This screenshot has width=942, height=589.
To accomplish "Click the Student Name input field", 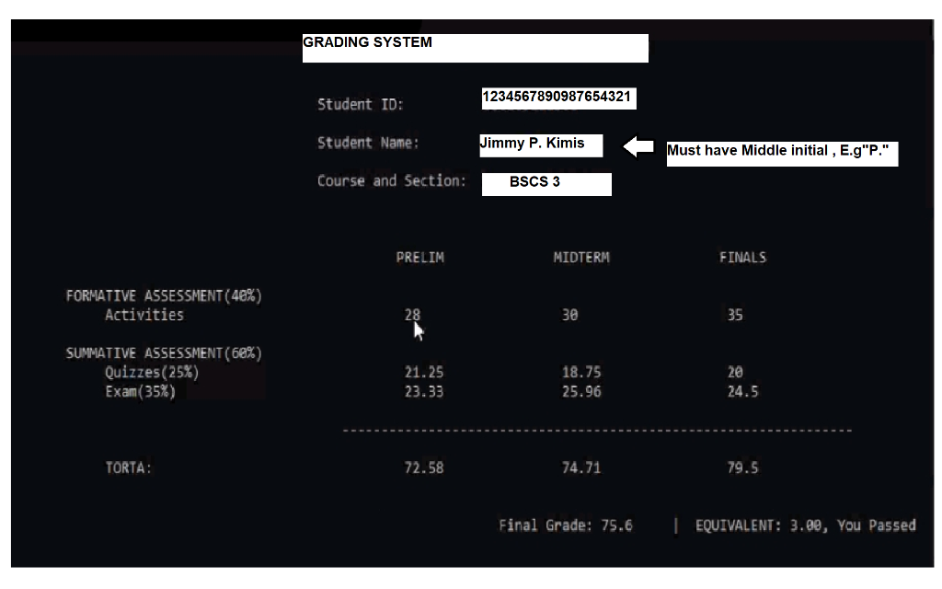I will click(x=540, y=144).
